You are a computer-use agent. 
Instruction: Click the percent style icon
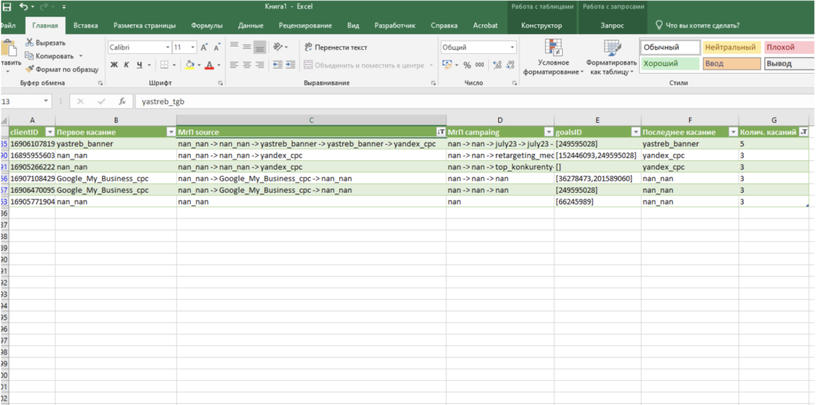click(467, 65)
